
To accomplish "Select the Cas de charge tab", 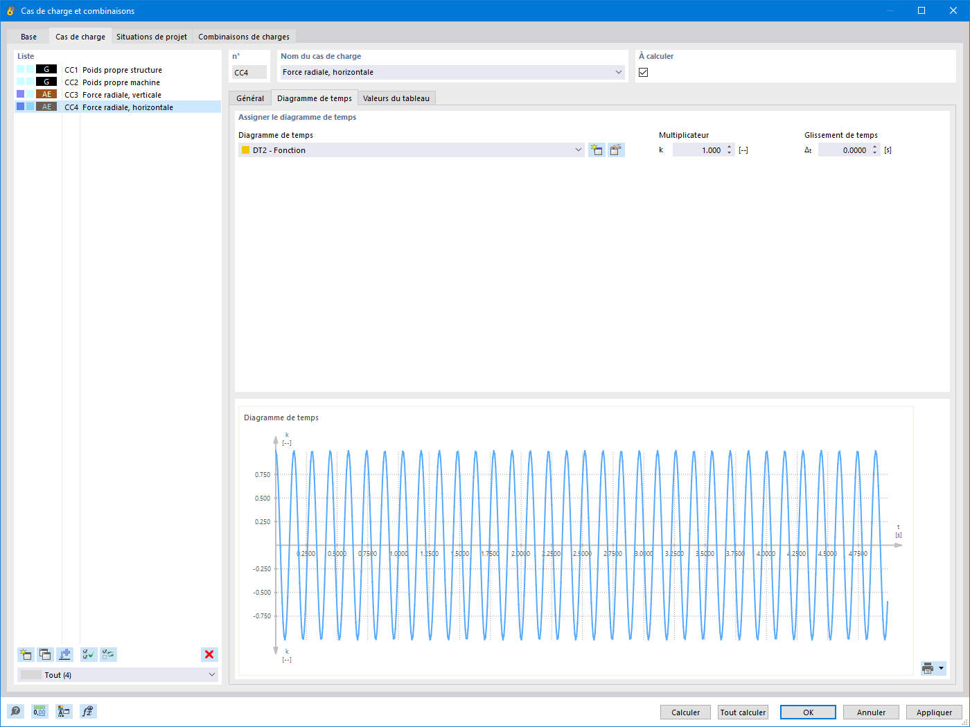I will [80, 37].
